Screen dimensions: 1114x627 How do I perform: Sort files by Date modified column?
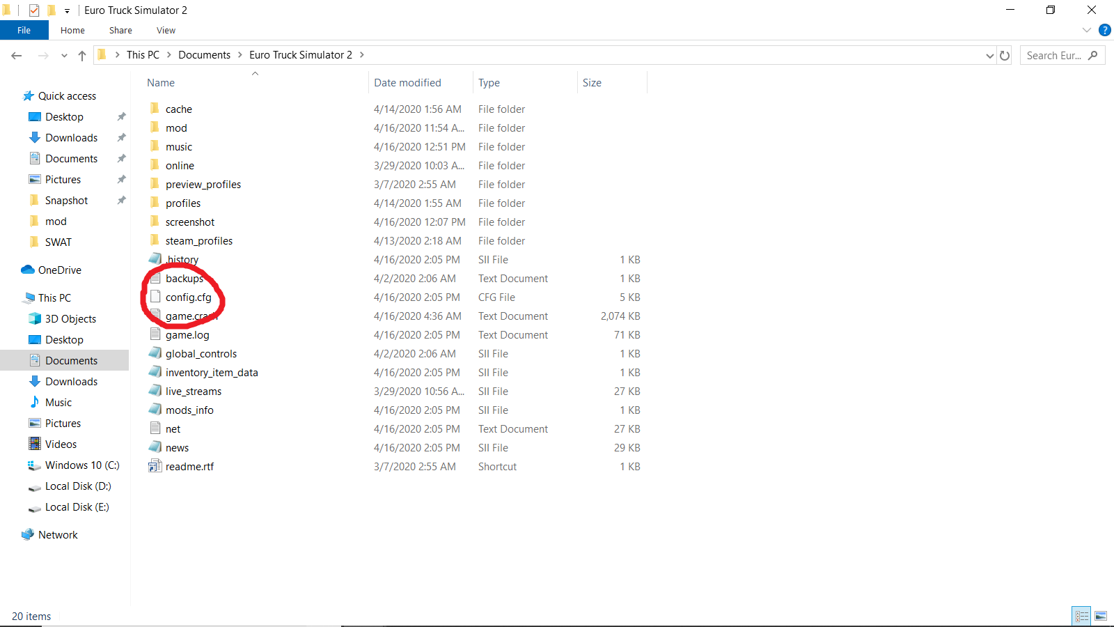[407, 82]
